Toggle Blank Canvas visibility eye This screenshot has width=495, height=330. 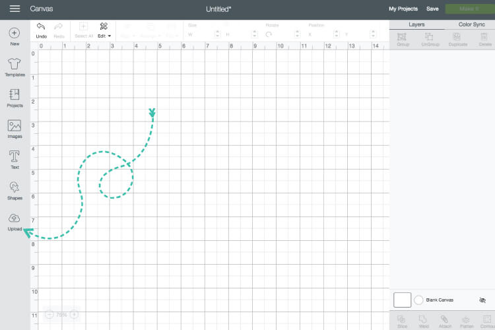(482, 300)
